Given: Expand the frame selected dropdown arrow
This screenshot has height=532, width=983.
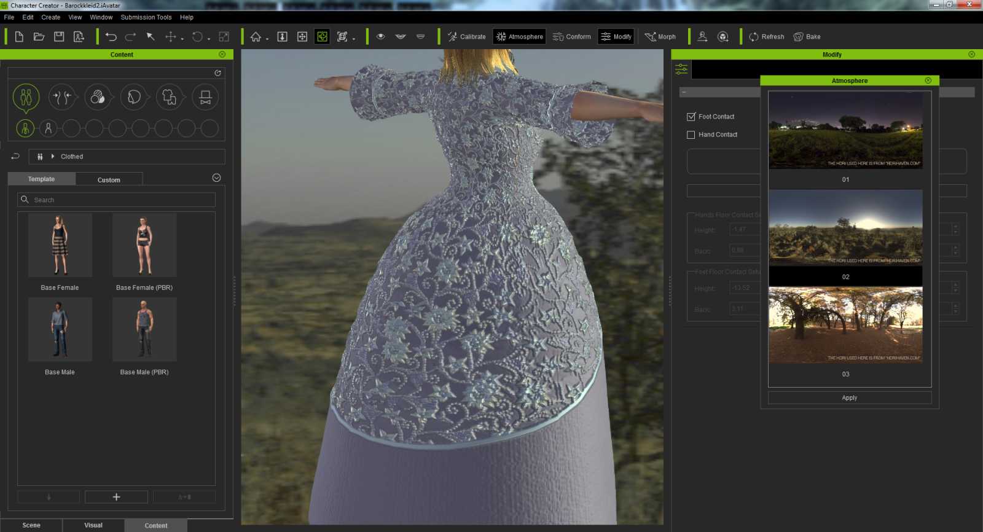Looking at the screenshot, I should point(354,39).
